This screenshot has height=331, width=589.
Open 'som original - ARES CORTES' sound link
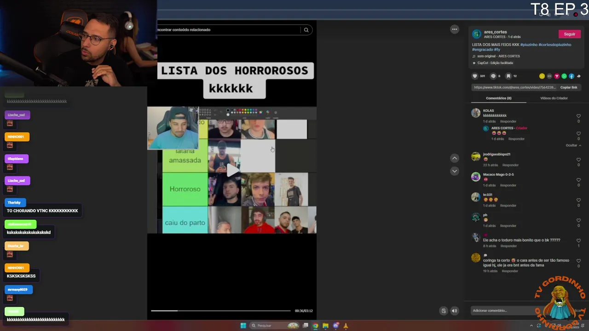(498, 56)
